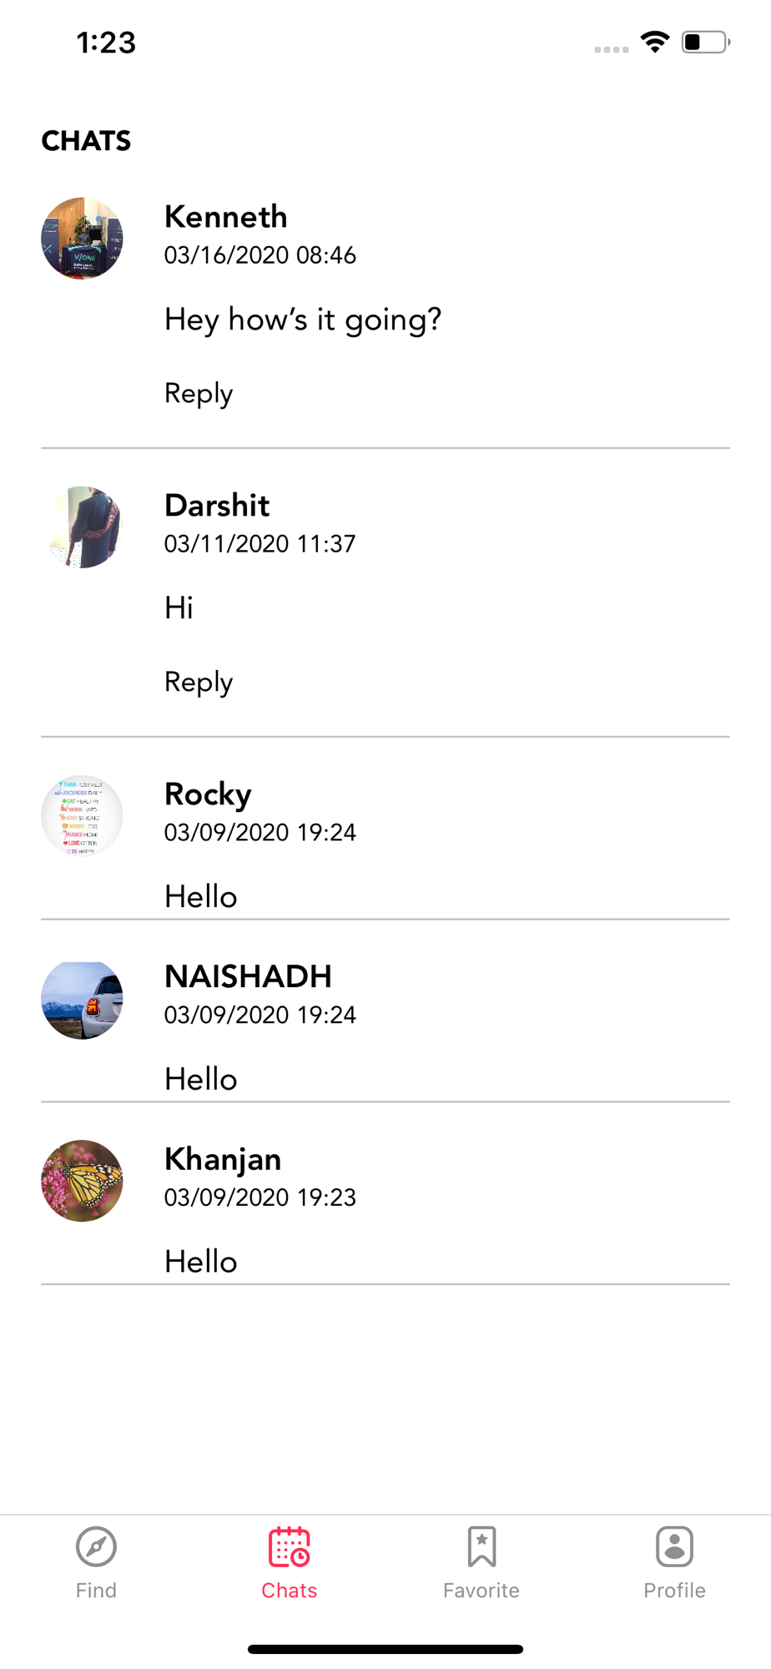Reply to Kenneth's message
The height and width of the screenshot is (1669, 771).
(199, 393)
